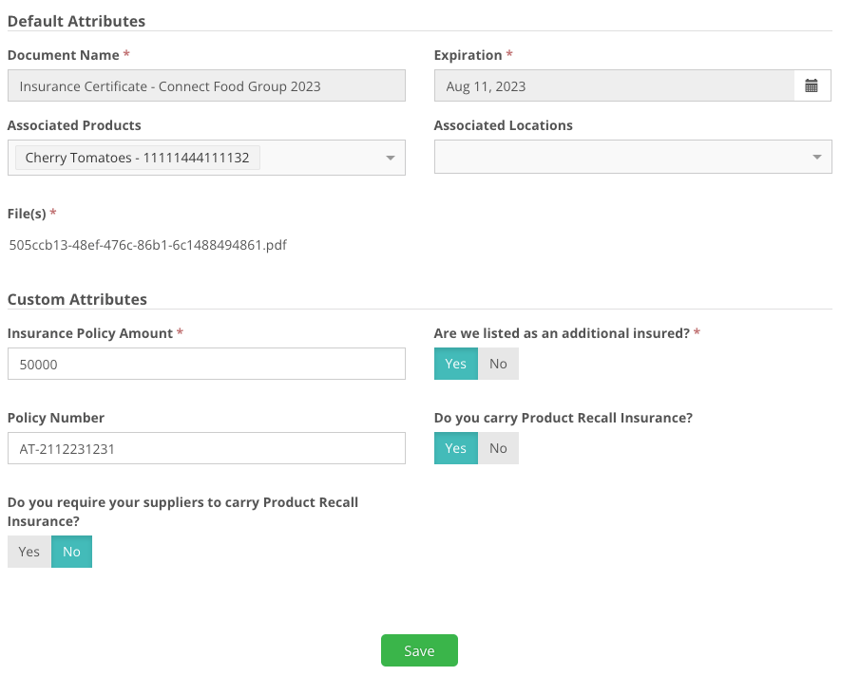Screen dimensions: 841x676
Task: Click inside the Associated Locations box
Action: click(618, 158)
